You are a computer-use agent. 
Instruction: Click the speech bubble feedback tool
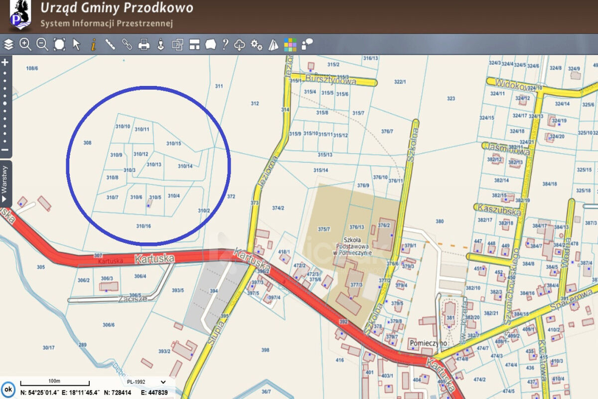(210, 44)
